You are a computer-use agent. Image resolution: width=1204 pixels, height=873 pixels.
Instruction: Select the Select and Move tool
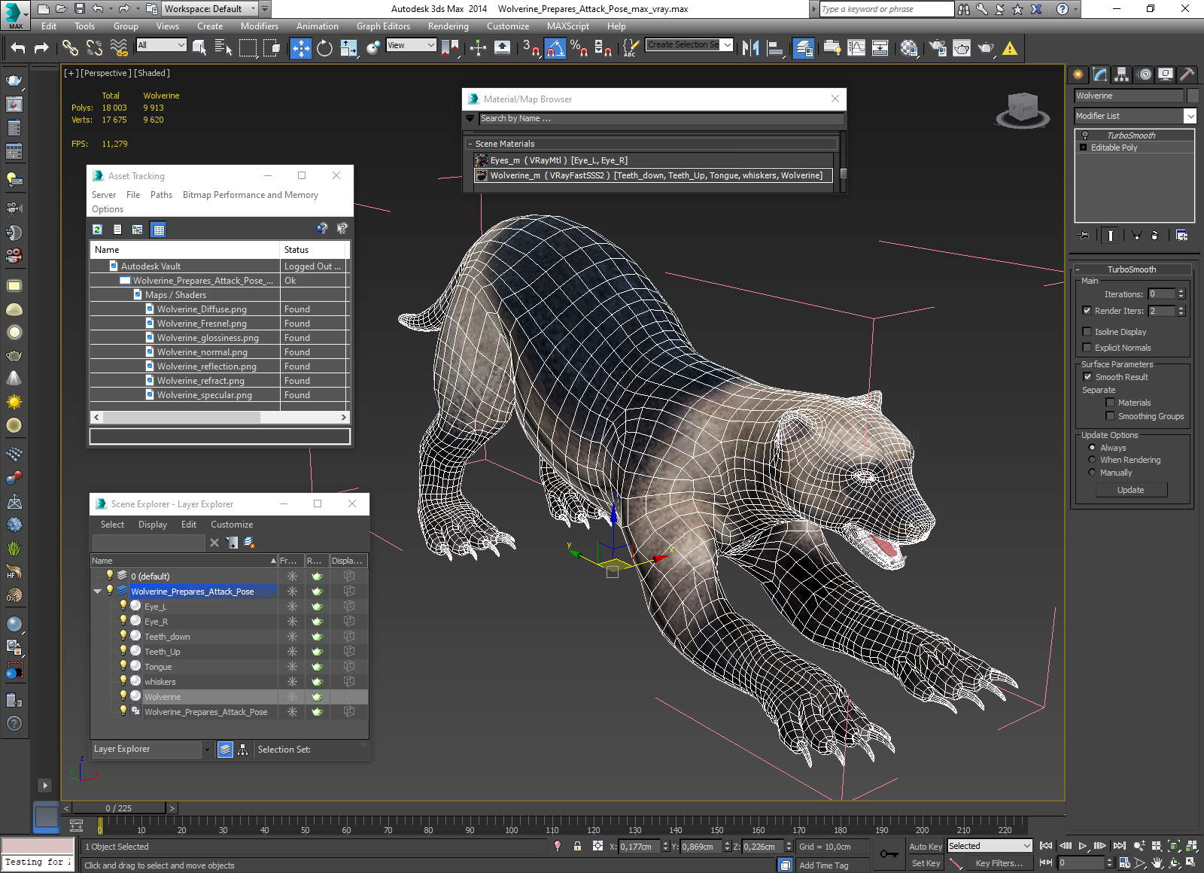[300, 48]
